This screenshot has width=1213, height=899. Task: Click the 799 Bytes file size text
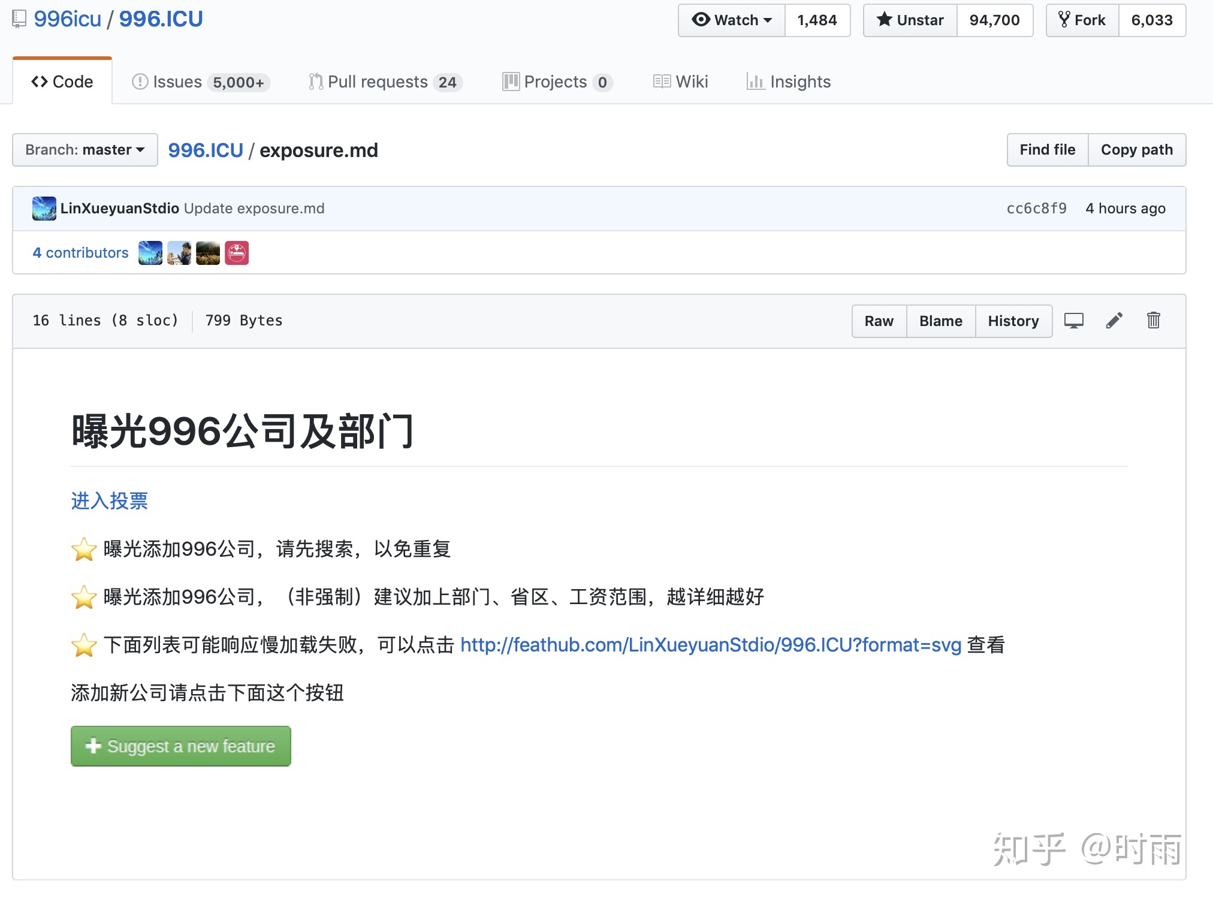244,321
